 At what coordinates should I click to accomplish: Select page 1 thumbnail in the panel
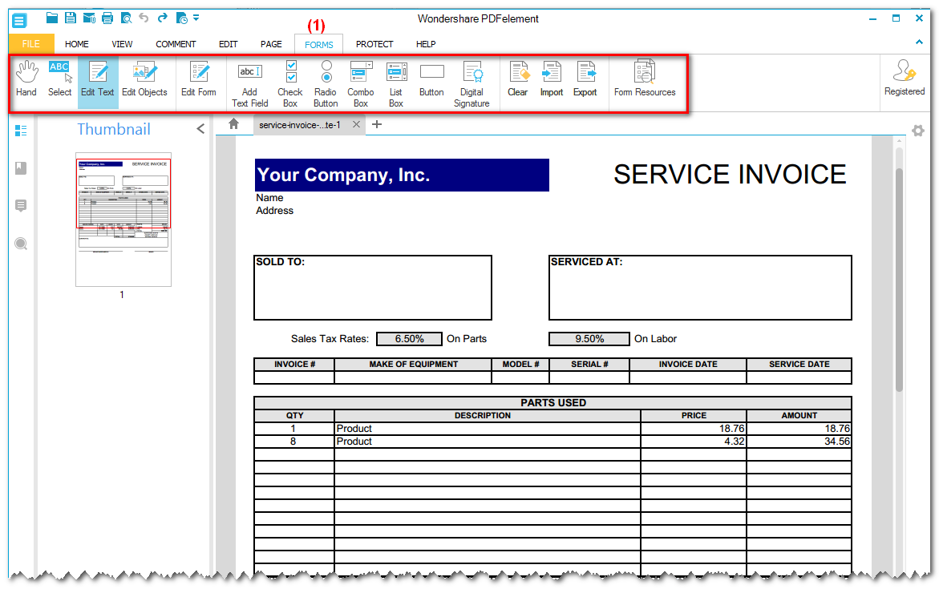[122, 216]
